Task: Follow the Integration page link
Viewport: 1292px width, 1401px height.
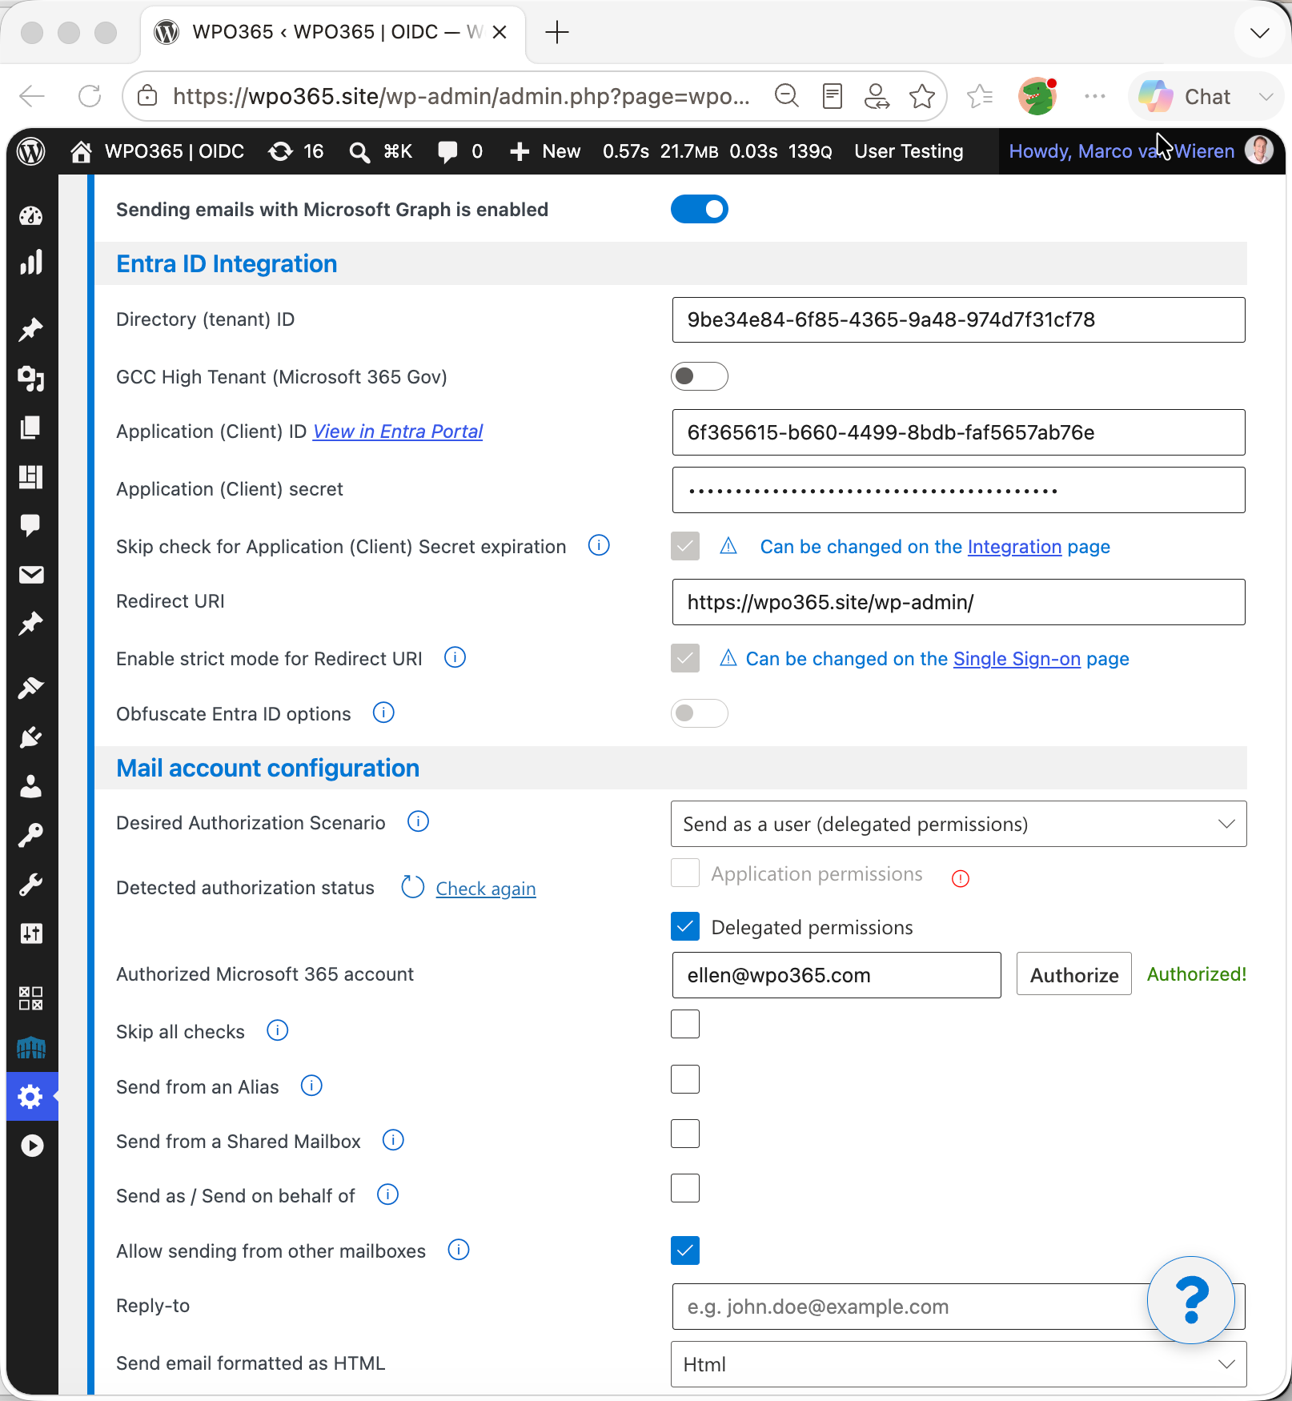Action: (x=1014, y=547)
